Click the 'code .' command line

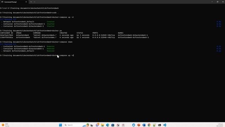(30, 13)
